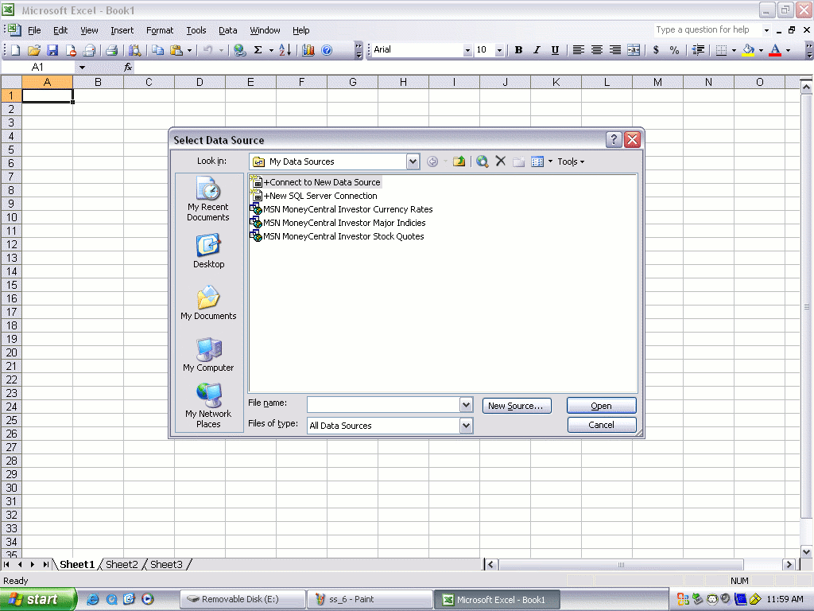This screenshot has width=814, height=611.
Task: Select MSN MoneyCentral Investor Stock Quotes
Action: click(x=343, y=236)
